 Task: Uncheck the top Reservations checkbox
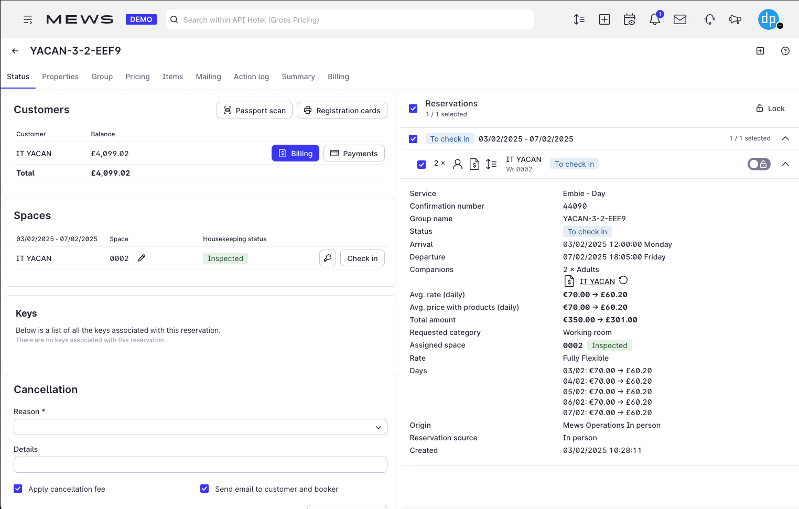(413, 109)
